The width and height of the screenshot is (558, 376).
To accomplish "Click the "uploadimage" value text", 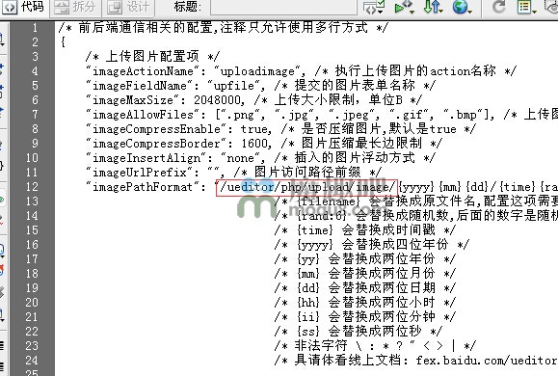I will click(257, 71).
